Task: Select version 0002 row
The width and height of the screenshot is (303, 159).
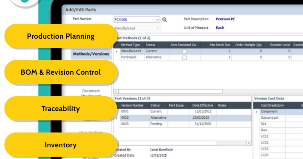Action: tap(183, 118)
